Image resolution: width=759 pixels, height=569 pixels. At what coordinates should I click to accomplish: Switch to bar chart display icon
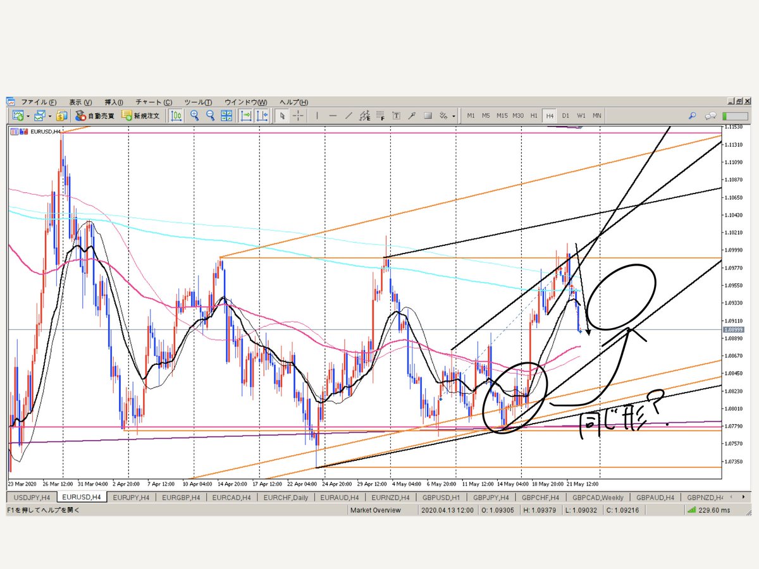(176, 116)
